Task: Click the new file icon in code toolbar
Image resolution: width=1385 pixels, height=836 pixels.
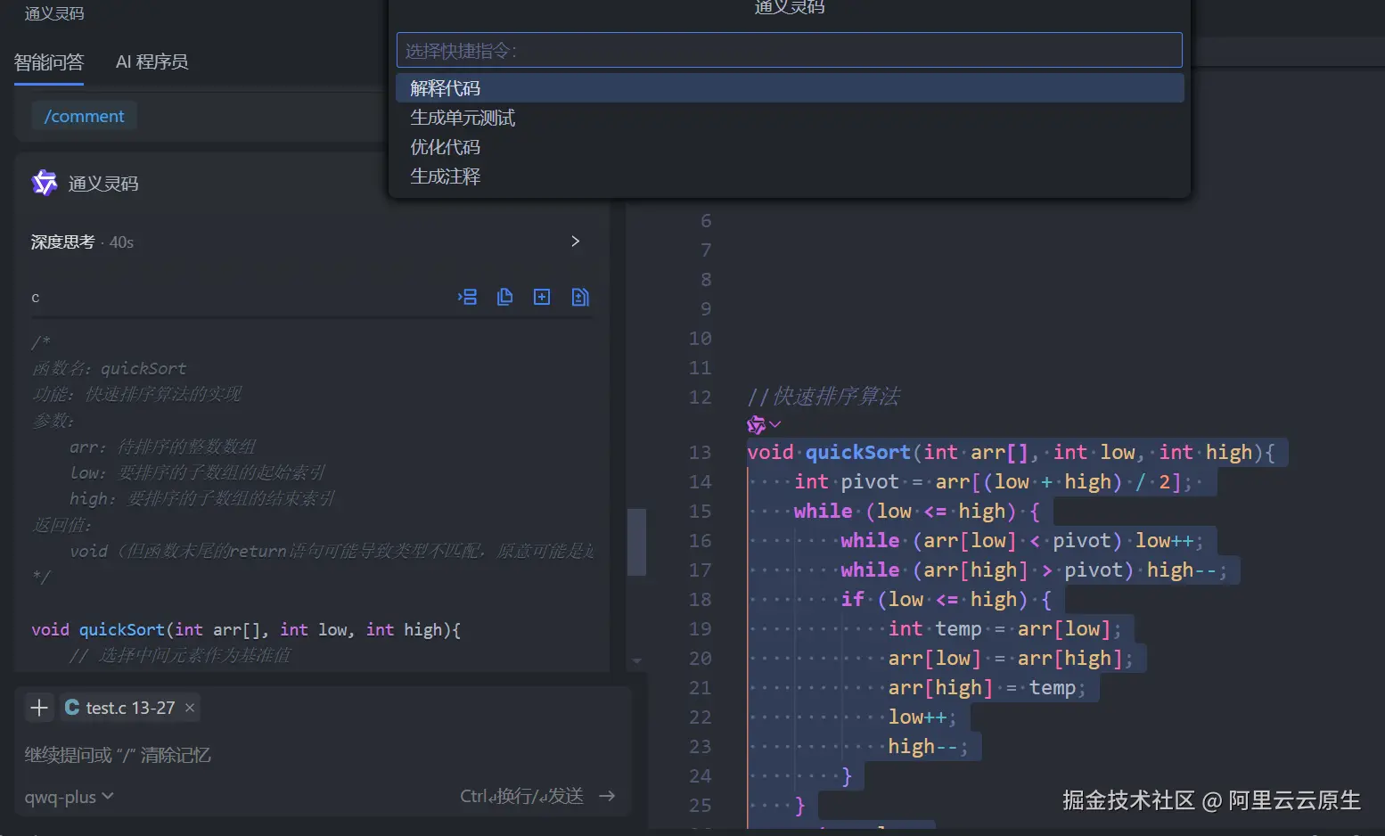Action: pyautogui.click(x=542, y=297)
